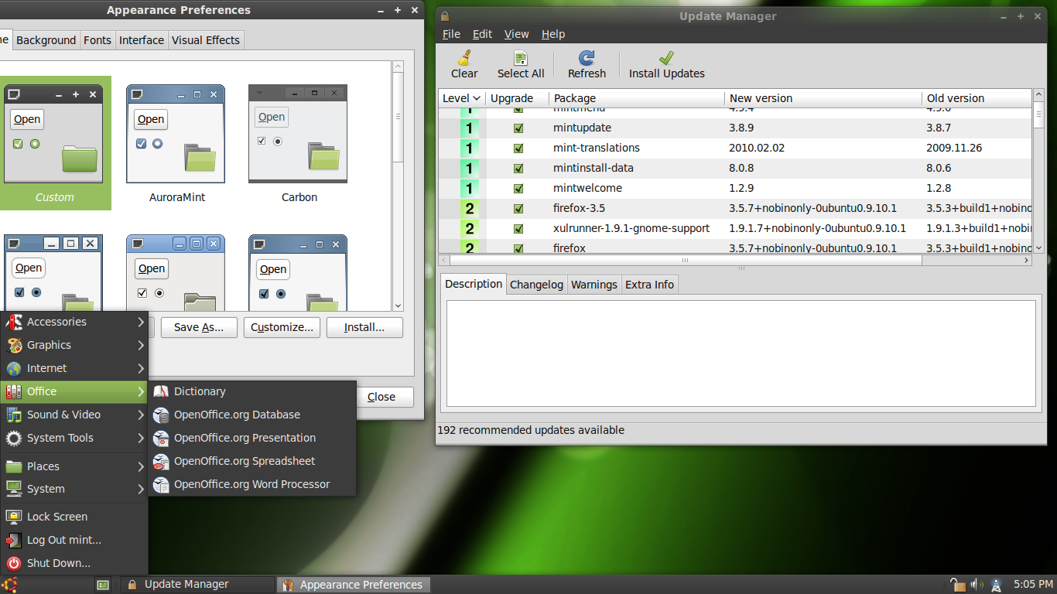Image resolution: width=1057 pixels, height=594 pixels.
Task: Click the show desktop icon on the bottom panel
Action: [x=103, y=585]
